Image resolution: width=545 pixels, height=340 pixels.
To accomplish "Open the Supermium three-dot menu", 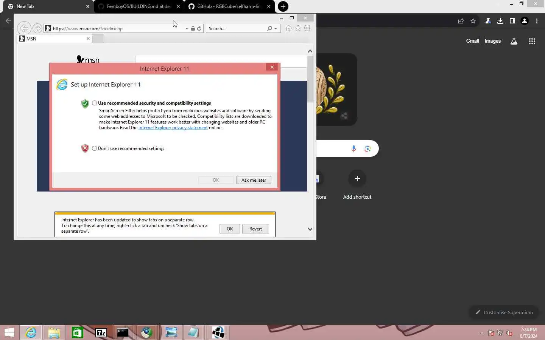I will click(x=537, y=21).
